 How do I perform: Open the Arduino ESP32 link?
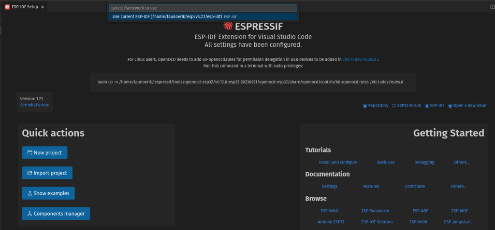pos(331,222)
